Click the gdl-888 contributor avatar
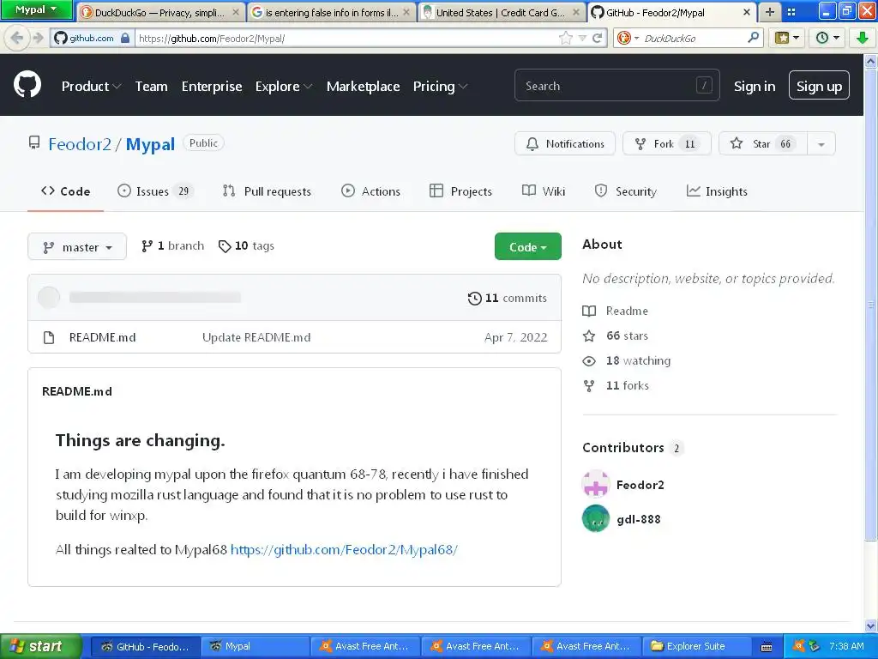This screenshot has height=659, width=878. click(x=596, y=518)
